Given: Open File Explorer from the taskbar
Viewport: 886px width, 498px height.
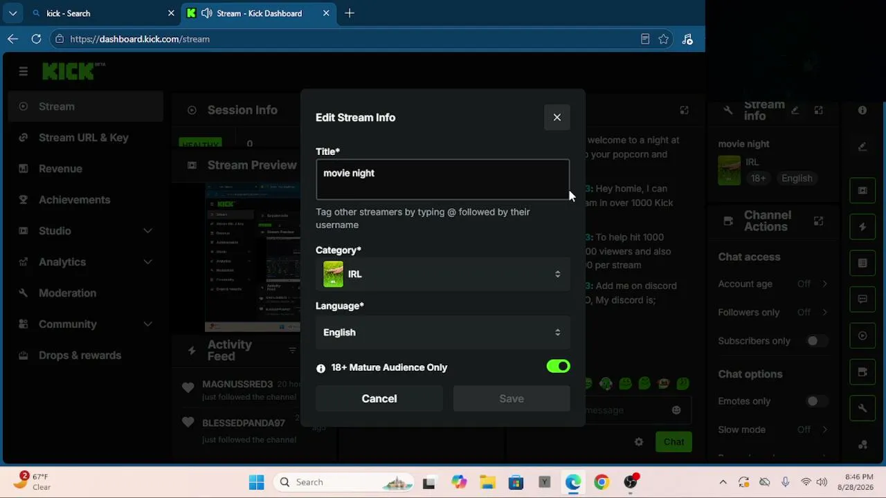Looking at the screenshot, I should (x=487, y=483).
